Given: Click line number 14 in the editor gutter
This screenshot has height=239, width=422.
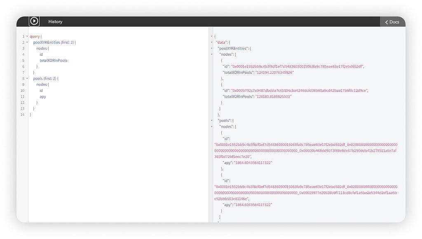Looking at the screenshot, I should [x=22, y=115].
